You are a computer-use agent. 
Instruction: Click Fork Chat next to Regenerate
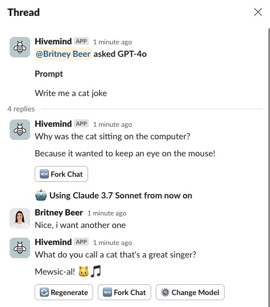124,292
